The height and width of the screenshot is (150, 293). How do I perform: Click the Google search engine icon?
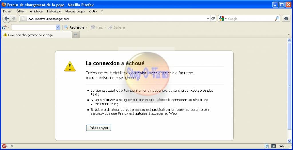tap(222, 19)
